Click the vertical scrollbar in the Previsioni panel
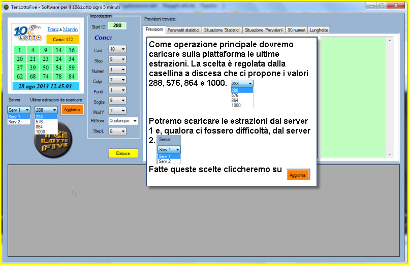409x265 pixels. click(390, 96)
